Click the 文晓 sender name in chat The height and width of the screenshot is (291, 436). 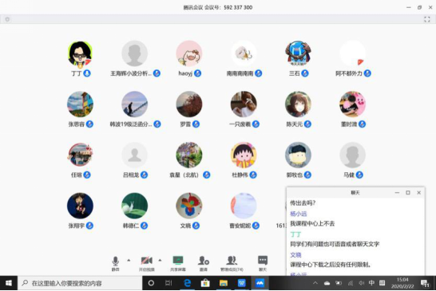(295, 254)
